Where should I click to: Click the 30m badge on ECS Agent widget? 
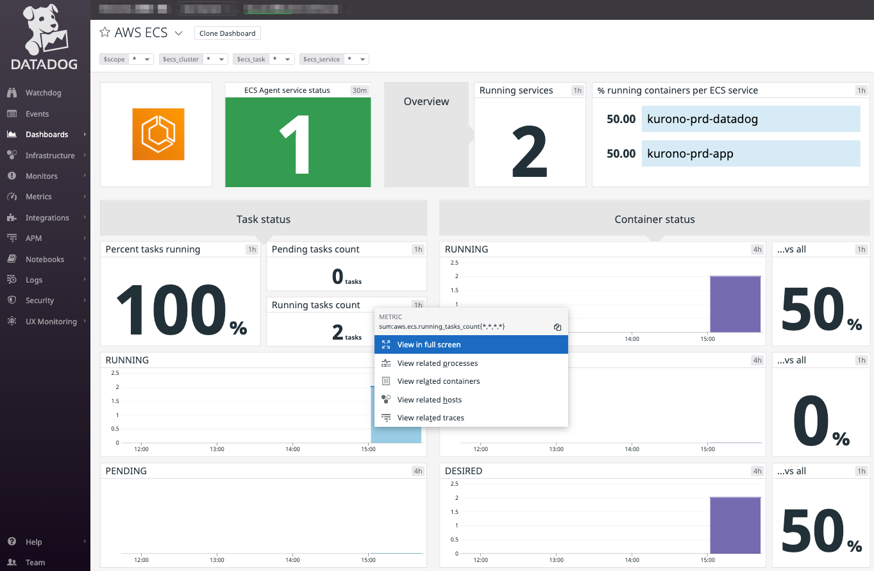pyautogui.click(x=360, y=90)
